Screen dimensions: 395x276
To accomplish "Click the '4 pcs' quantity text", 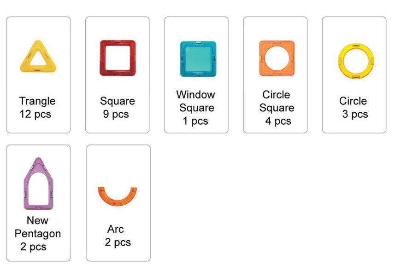I will [x=278, y=121].
